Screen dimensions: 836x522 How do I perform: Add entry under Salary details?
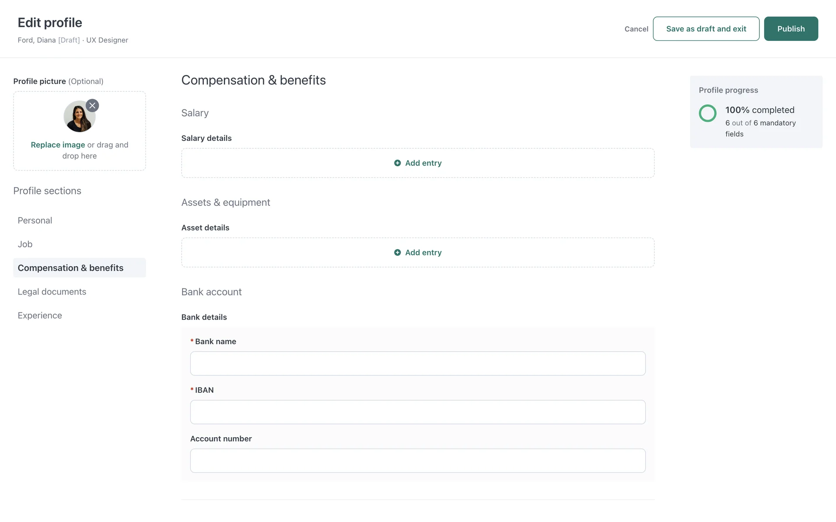click(423, 163)
